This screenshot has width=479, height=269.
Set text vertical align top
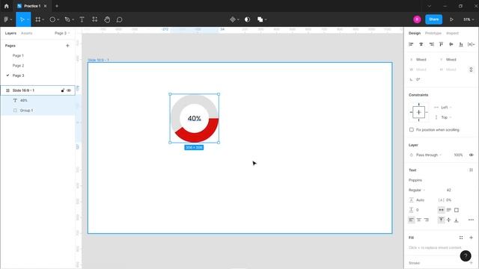(441, 220)
